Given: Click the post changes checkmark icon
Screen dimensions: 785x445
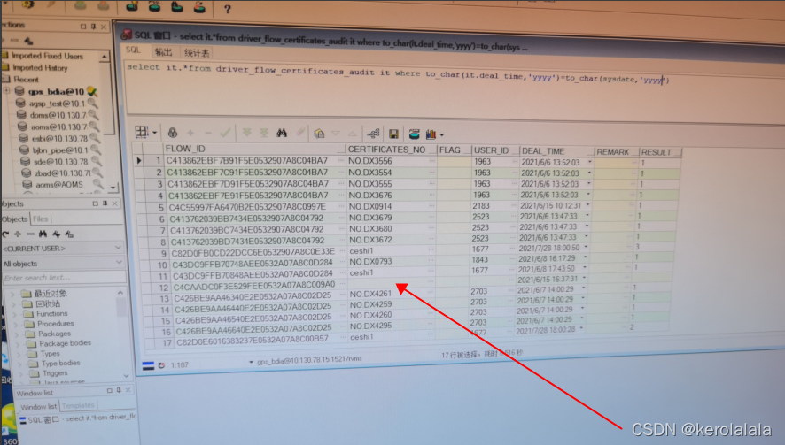Looking at the screenshot, I should pyautogui.click(x=225, y=133).
